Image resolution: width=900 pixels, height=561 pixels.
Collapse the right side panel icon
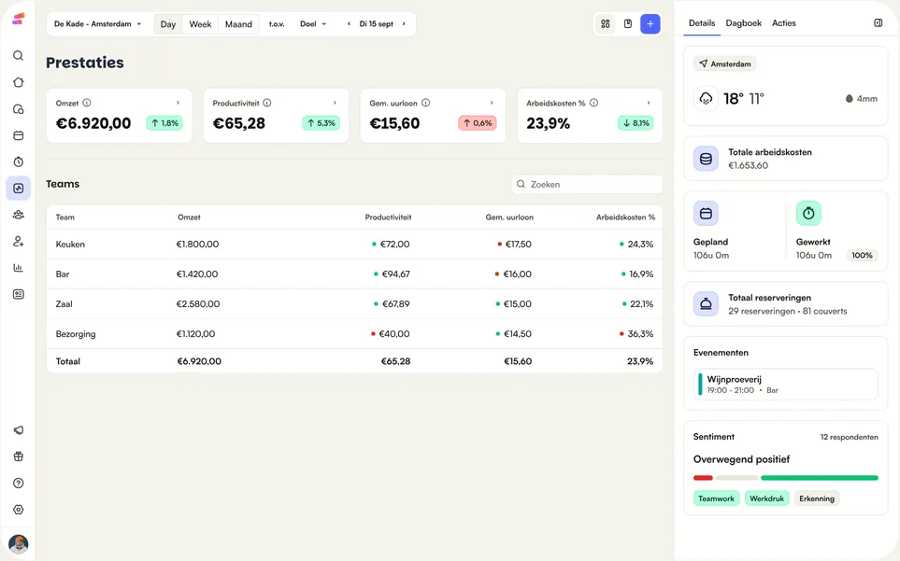click(879, 23)
